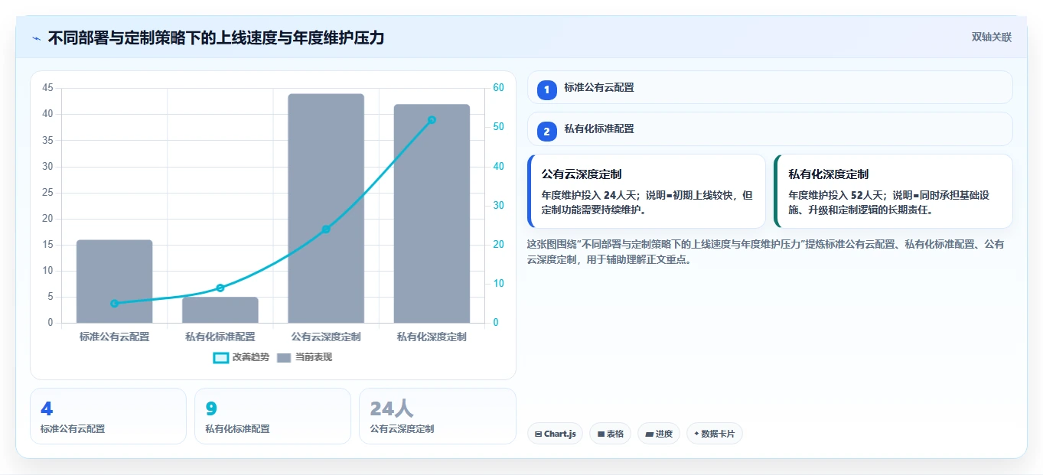Click the summary paragraph starting 这张图围绕
The width and height of the screenshot is (1043, 475).
tap(766, 252)
